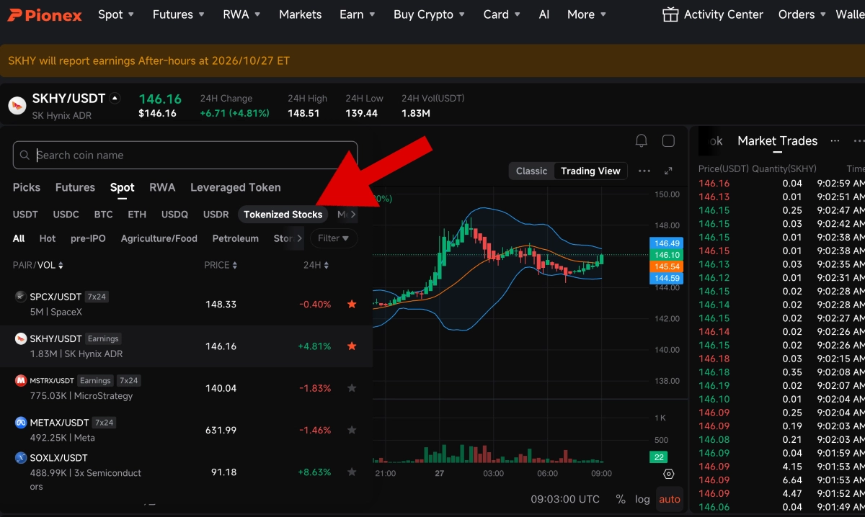
Task: Click the MicroStrategy icon in the MSTRX/USDT row
Action: tap(21, 381)
